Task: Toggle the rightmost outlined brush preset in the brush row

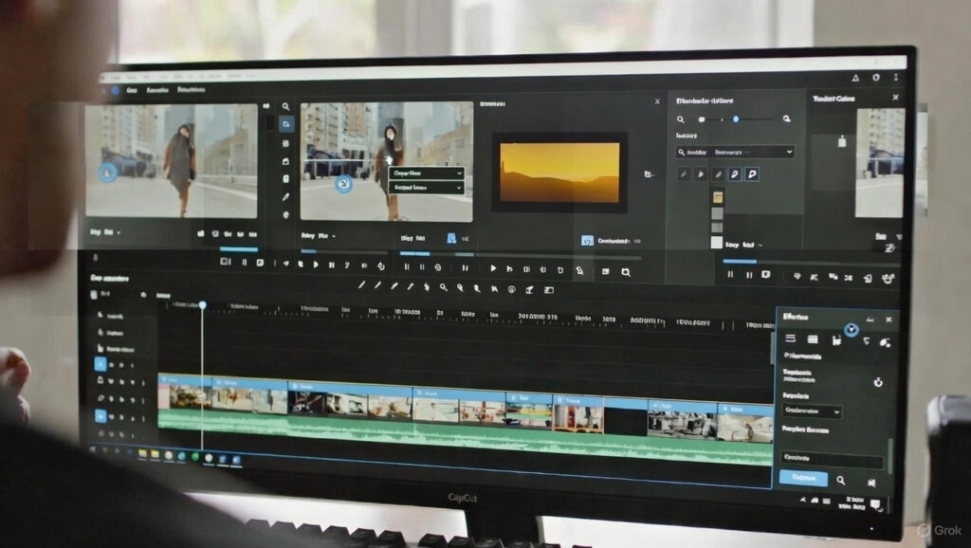Action: coord(752,174)
